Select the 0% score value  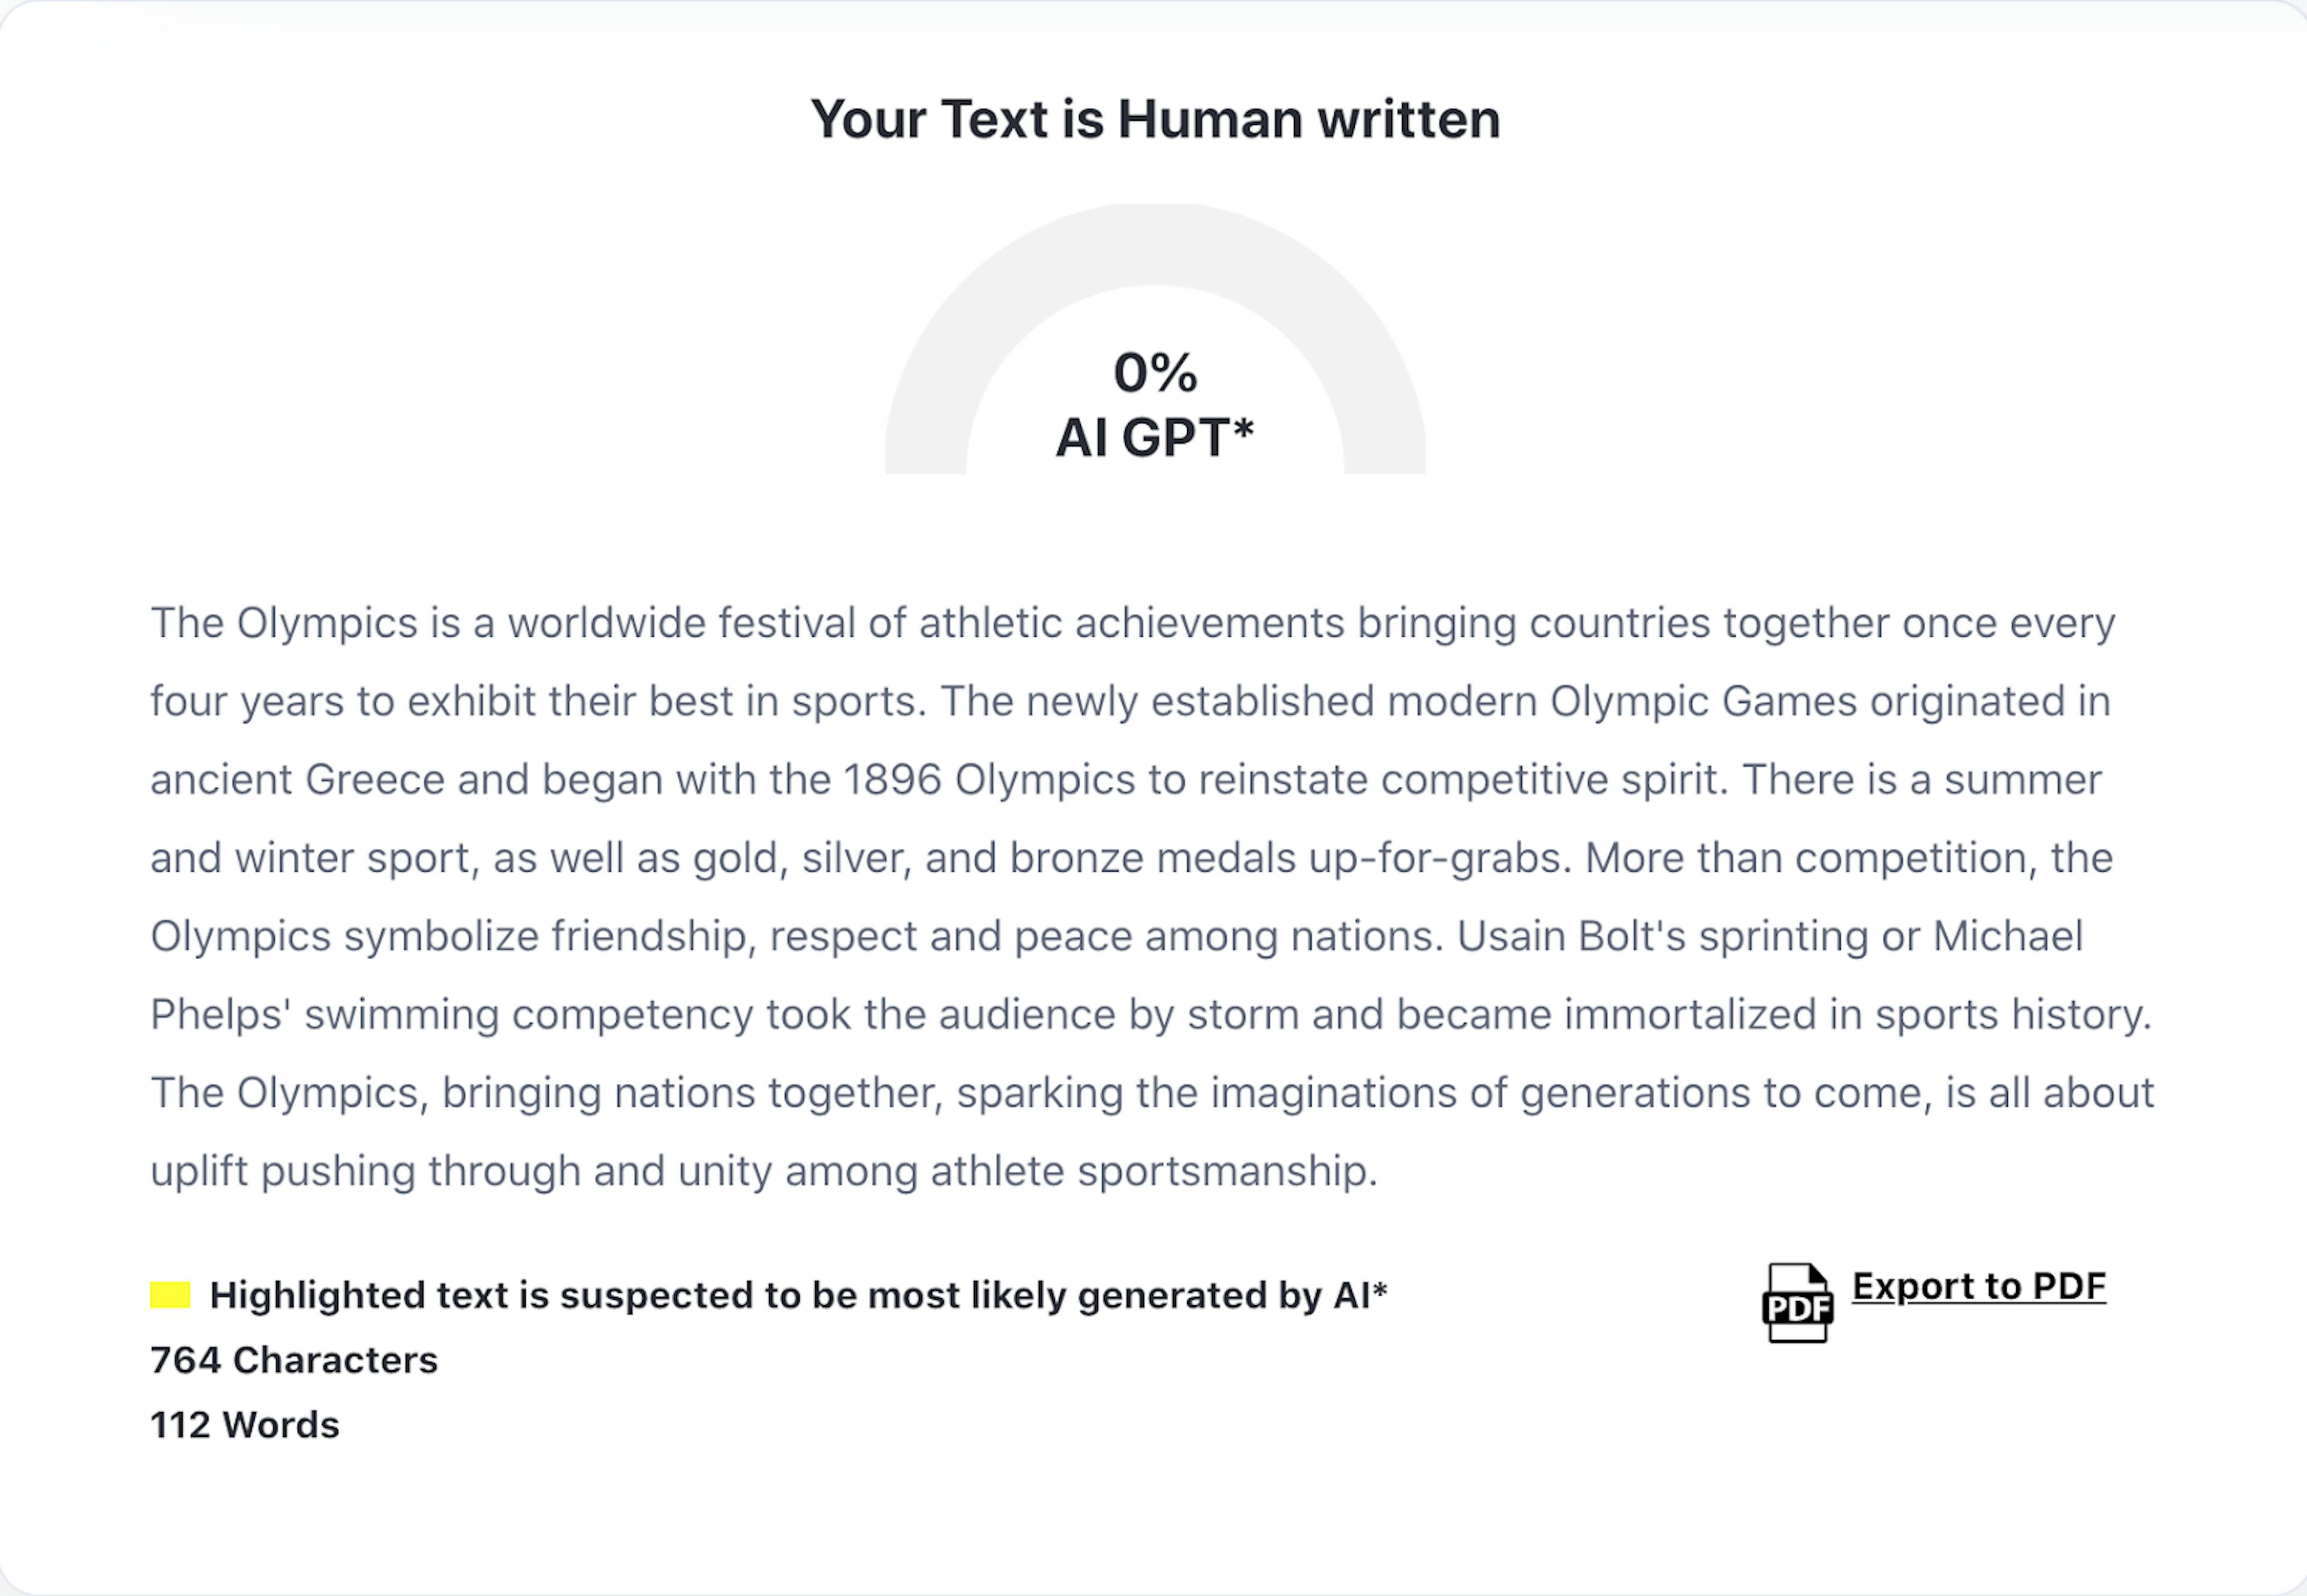click(x=1155, y=373)
